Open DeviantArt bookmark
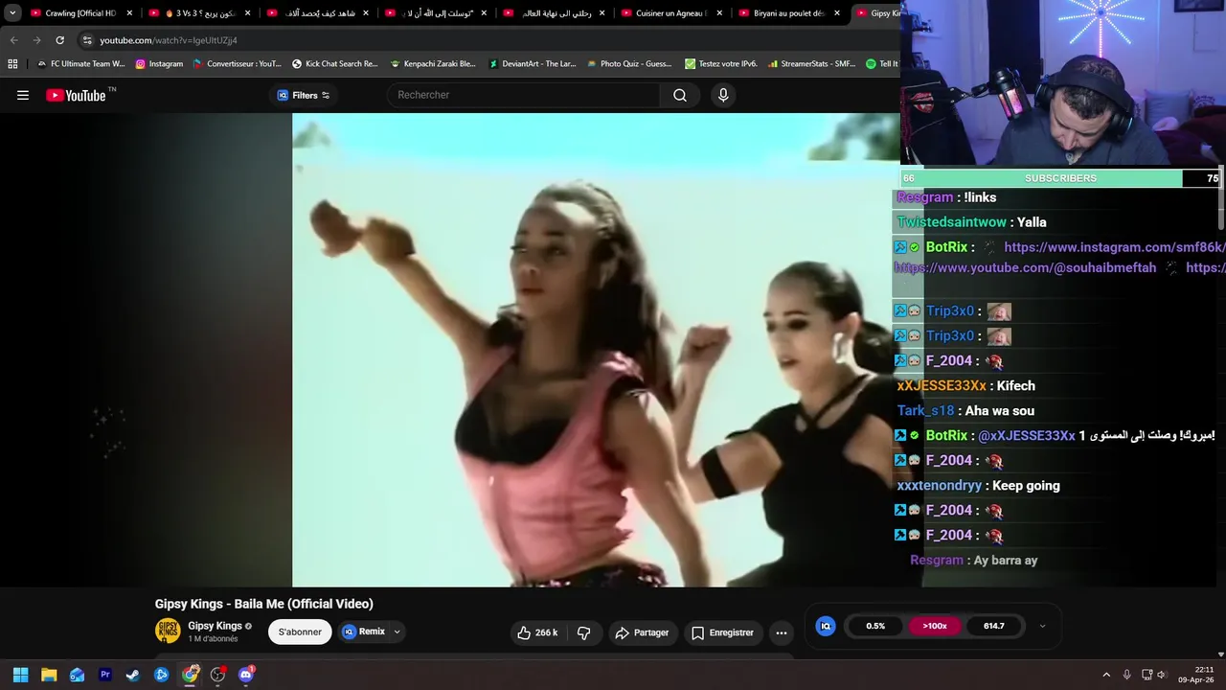1226x690 pixels. click(533, 64)
